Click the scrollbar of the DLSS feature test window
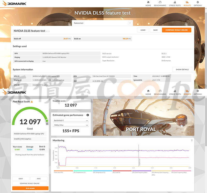 206,48
